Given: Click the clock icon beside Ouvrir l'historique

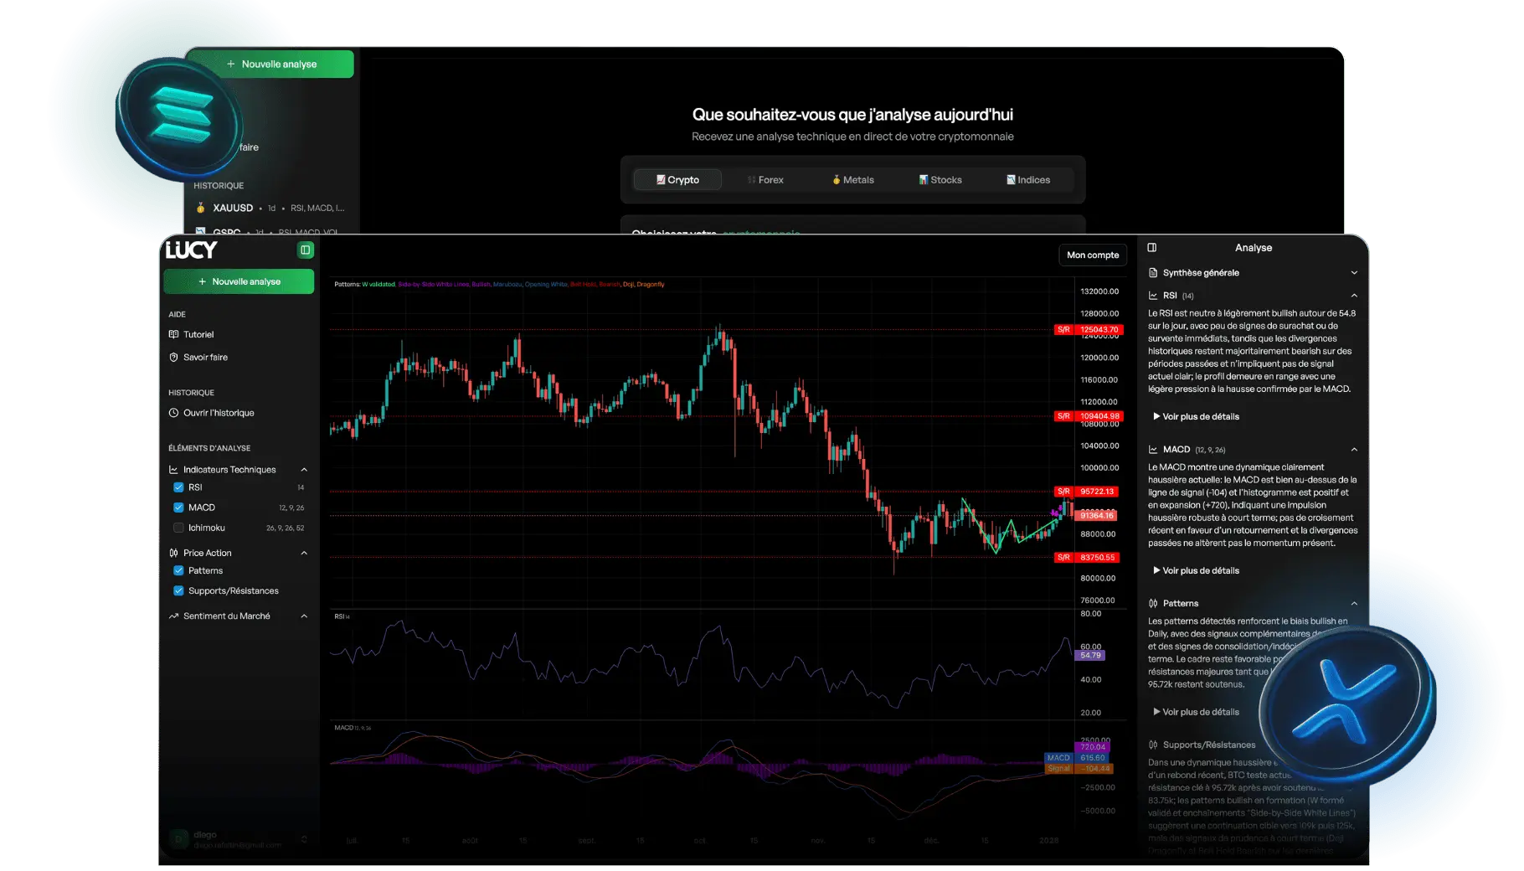Looking at the screenshot, I should (x=174, y=413).
